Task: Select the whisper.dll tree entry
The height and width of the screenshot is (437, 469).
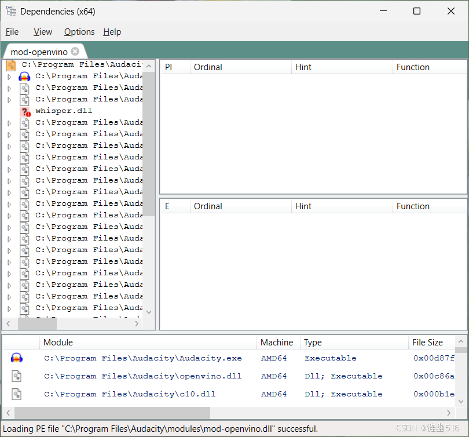Action: [64, 111]
